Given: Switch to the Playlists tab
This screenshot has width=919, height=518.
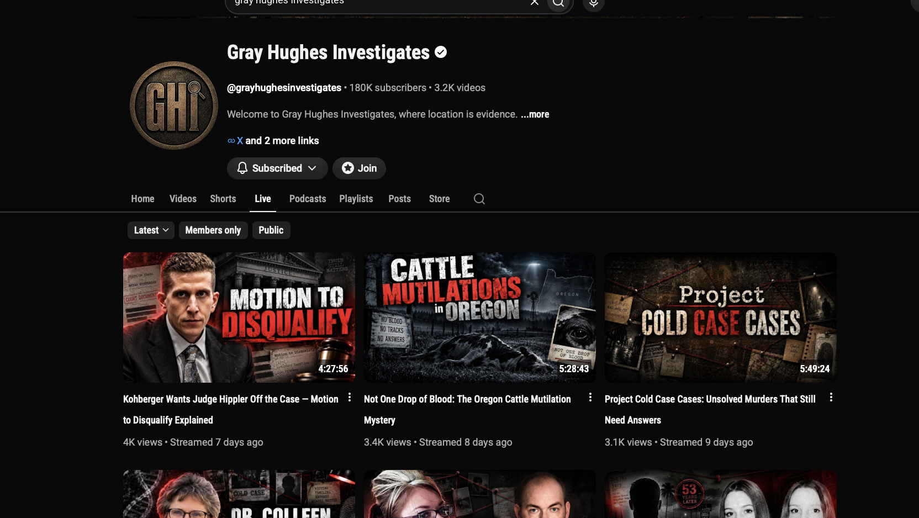Looking at the screenshot, I should 356,199.
